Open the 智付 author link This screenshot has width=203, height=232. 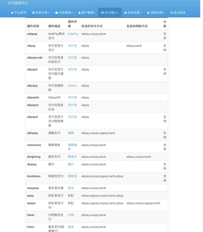point(71,164)
